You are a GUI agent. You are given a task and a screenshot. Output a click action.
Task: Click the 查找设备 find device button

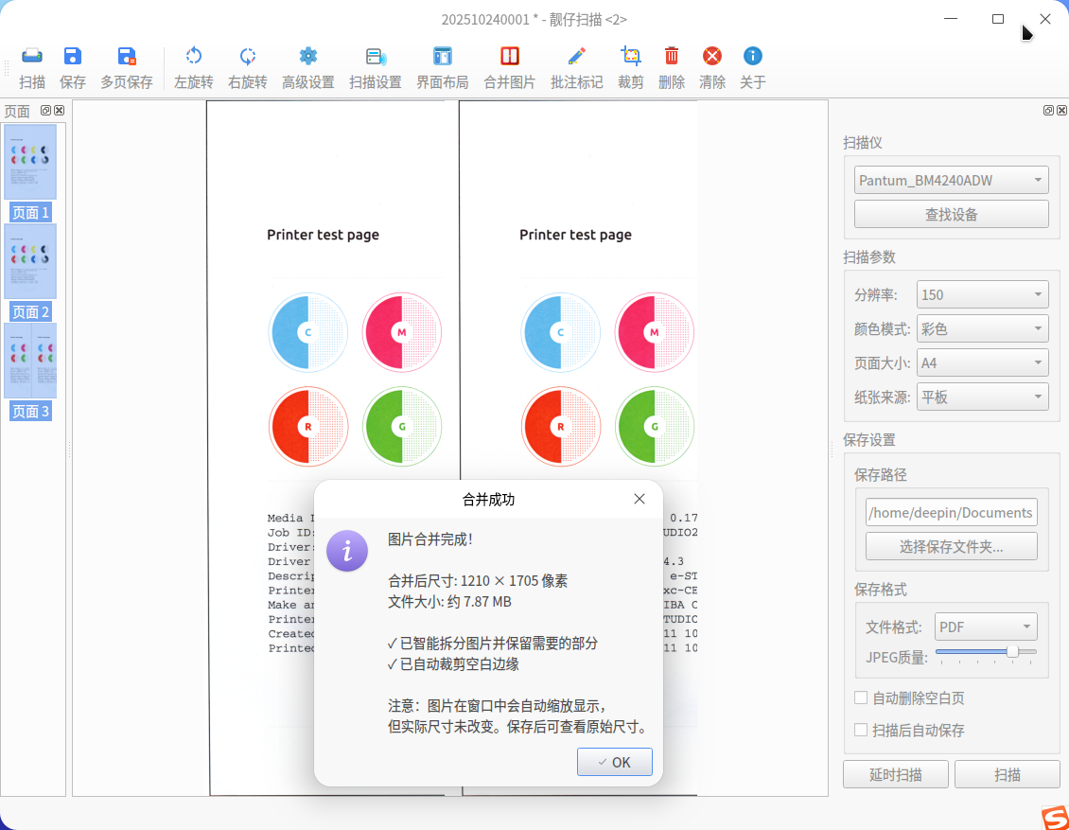click(951, 214)
